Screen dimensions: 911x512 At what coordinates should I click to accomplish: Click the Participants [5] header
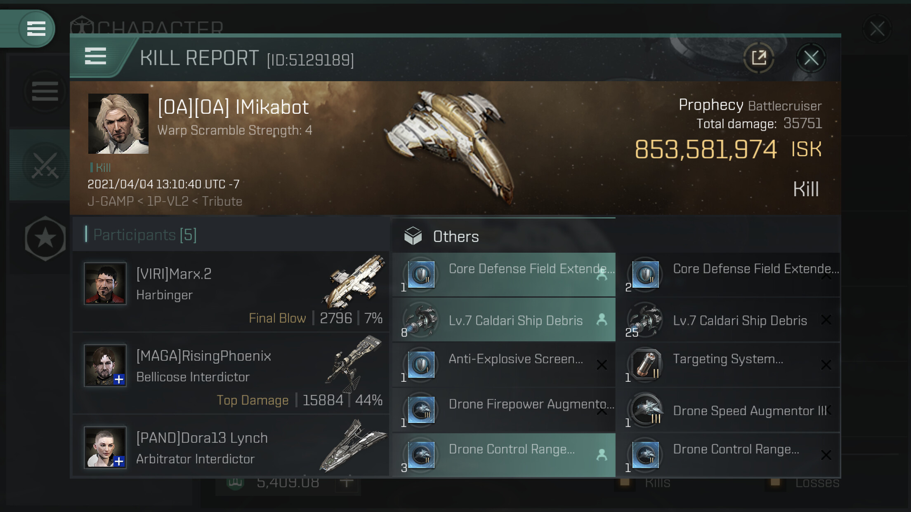(145, 235)
